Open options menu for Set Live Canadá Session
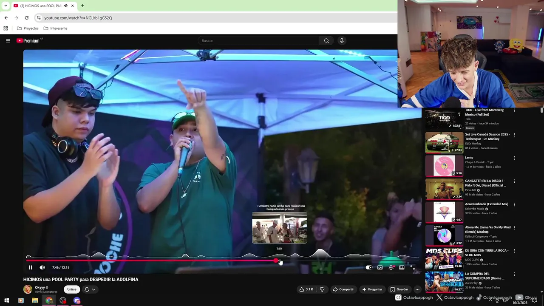 [515, 135]
